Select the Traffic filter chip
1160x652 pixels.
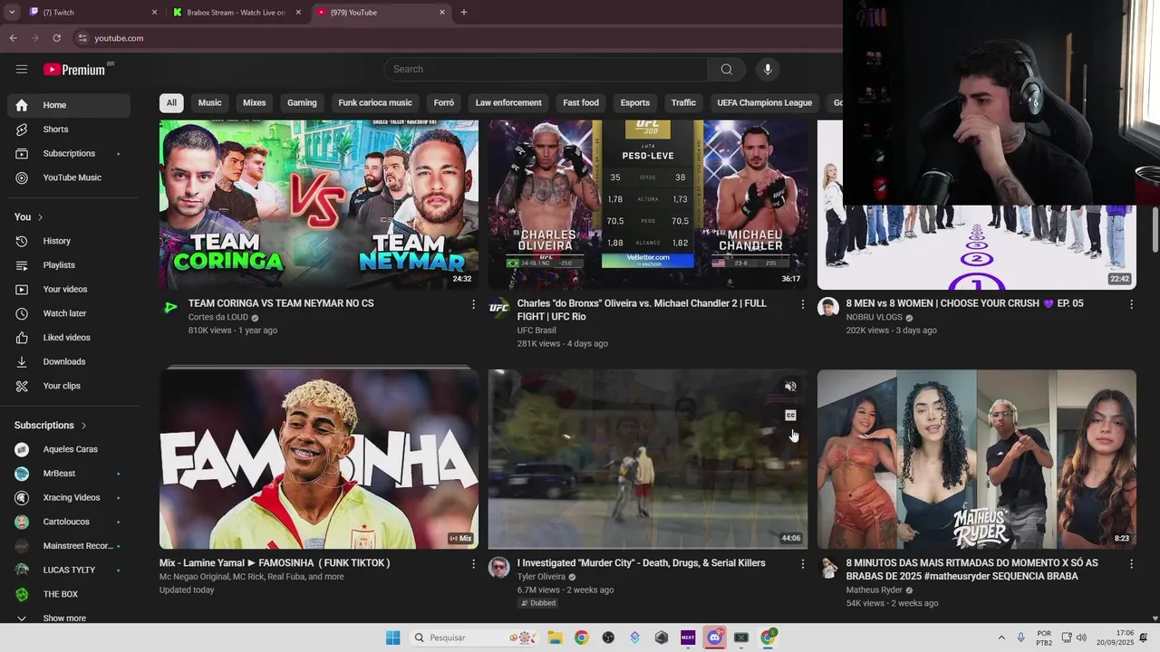pos(683,103)
